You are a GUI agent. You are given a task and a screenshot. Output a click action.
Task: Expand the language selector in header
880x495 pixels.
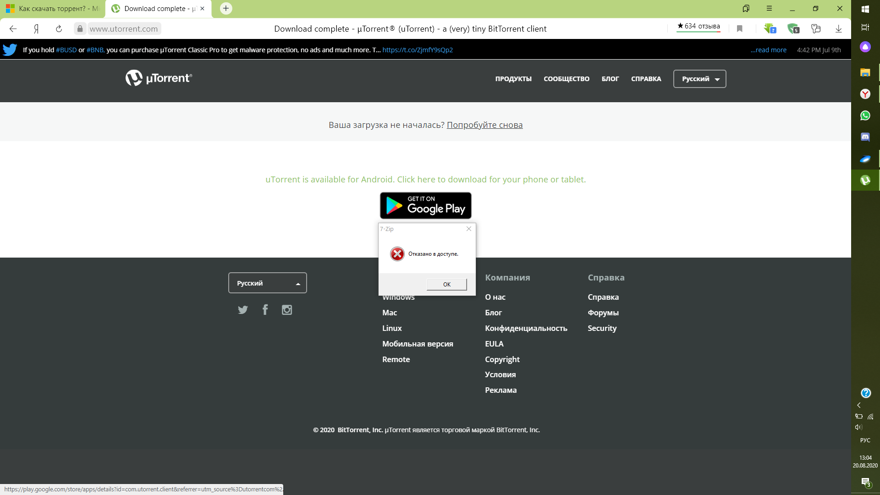[x=699, y=78]
